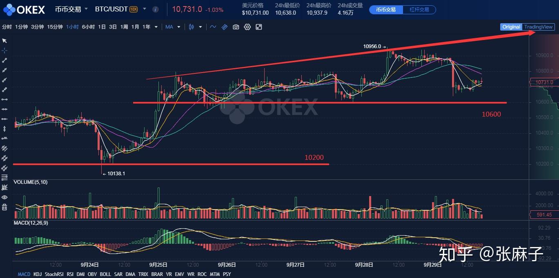
Task: Select the 6小时 interval
Action: pos(88,27)
